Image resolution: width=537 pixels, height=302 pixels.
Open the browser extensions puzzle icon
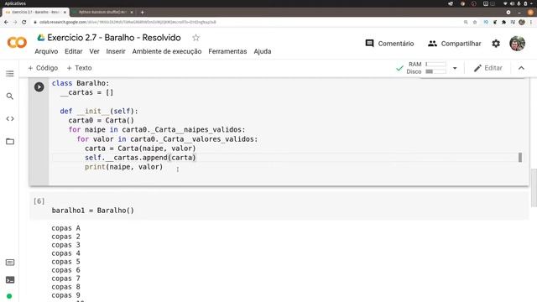[503, 22]
